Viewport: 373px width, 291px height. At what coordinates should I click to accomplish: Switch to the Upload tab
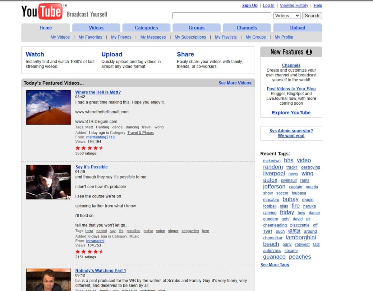point(298,28)
